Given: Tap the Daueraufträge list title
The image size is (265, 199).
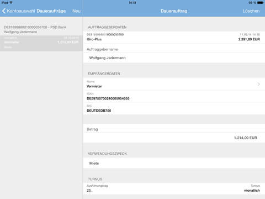Looking at the screenshot, I should pos(51,11).
